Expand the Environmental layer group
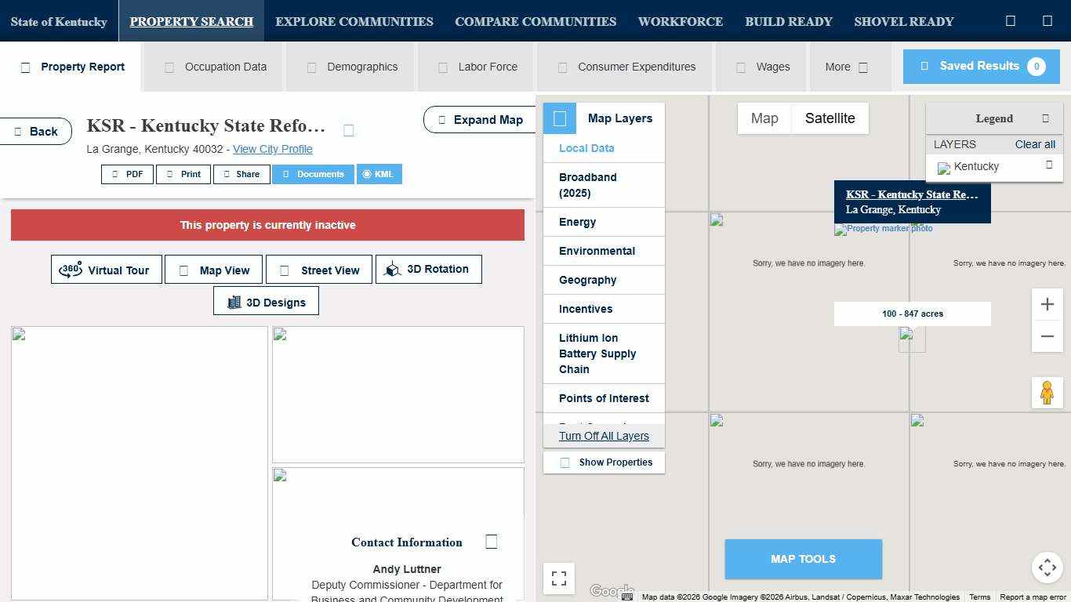Screen dimensions: 1071x602 (597, 251)
